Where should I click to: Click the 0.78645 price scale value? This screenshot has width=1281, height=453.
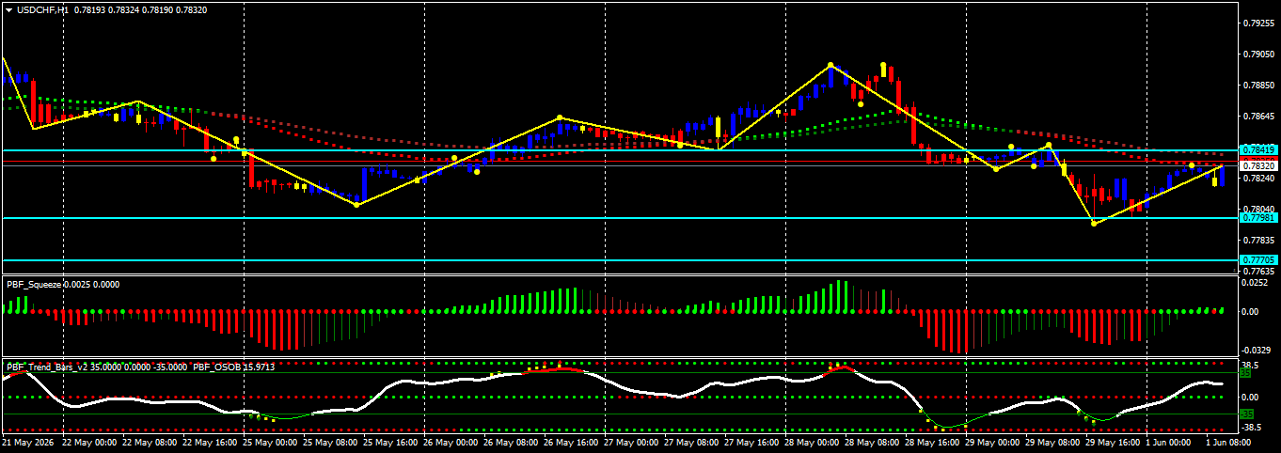[x=1258, y=117]
